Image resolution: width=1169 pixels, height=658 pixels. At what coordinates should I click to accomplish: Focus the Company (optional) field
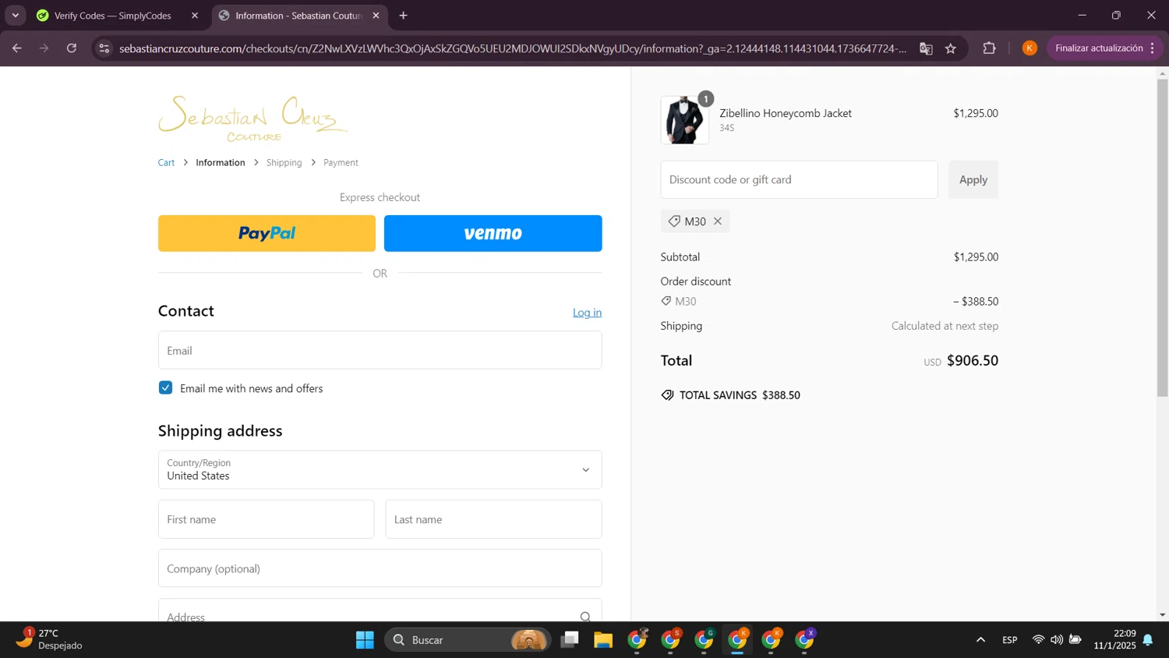pos(380,568)
